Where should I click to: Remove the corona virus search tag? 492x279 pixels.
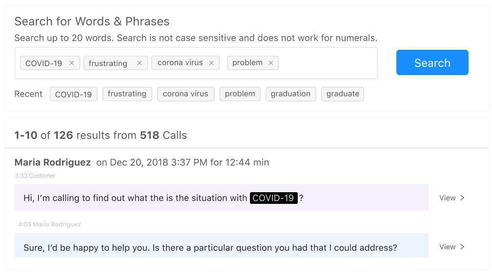(x=211, y=63)
